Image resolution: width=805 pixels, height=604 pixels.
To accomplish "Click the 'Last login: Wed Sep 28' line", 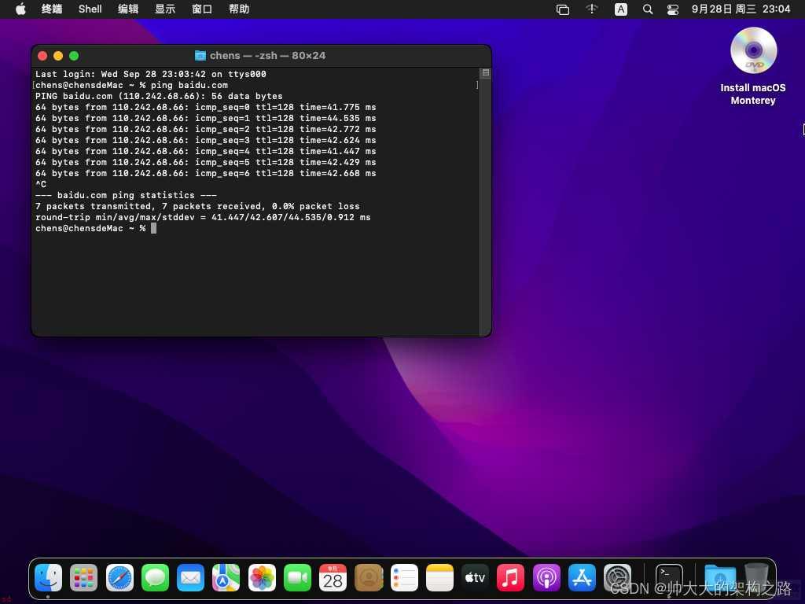I will pyautogui.click(x=150, y=74).
